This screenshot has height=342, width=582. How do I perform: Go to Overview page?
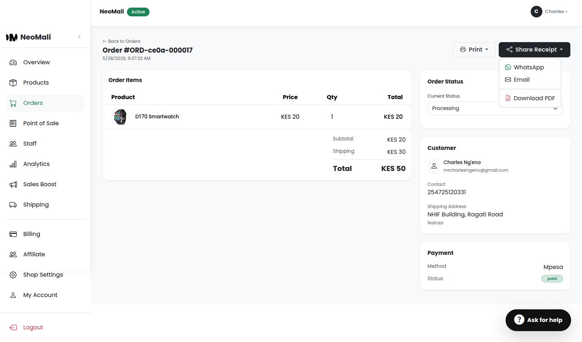click(x=45, y=62)
